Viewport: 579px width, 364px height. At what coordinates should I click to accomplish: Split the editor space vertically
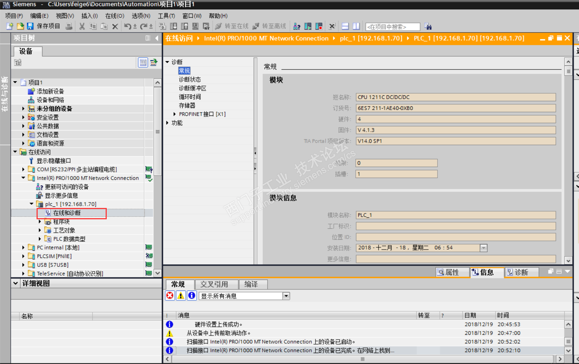[x=356, y=26]
